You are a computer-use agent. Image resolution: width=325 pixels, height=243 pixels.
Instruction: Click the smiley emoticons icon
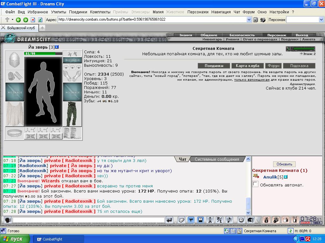pyautogui.click(x=241, y=220)
